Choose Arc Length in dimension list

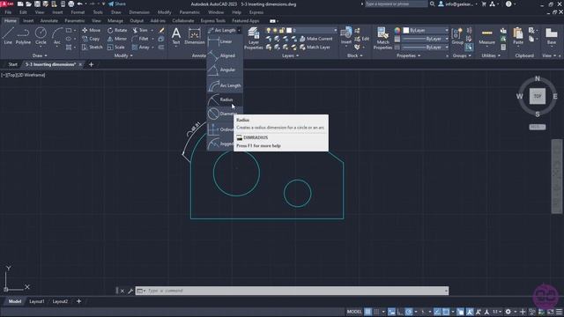point(225,85)
